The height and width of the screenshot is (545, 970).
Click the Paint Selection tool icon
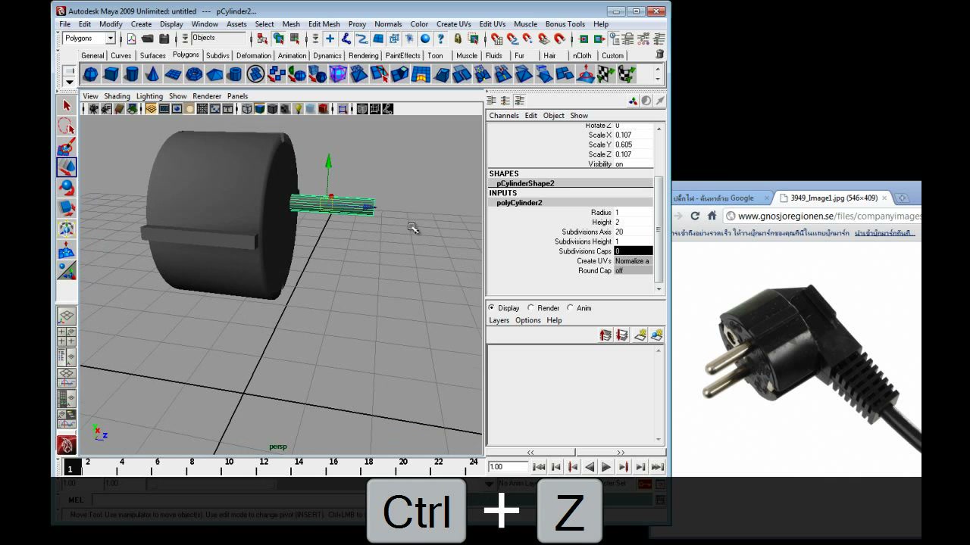tap(67, 147)
